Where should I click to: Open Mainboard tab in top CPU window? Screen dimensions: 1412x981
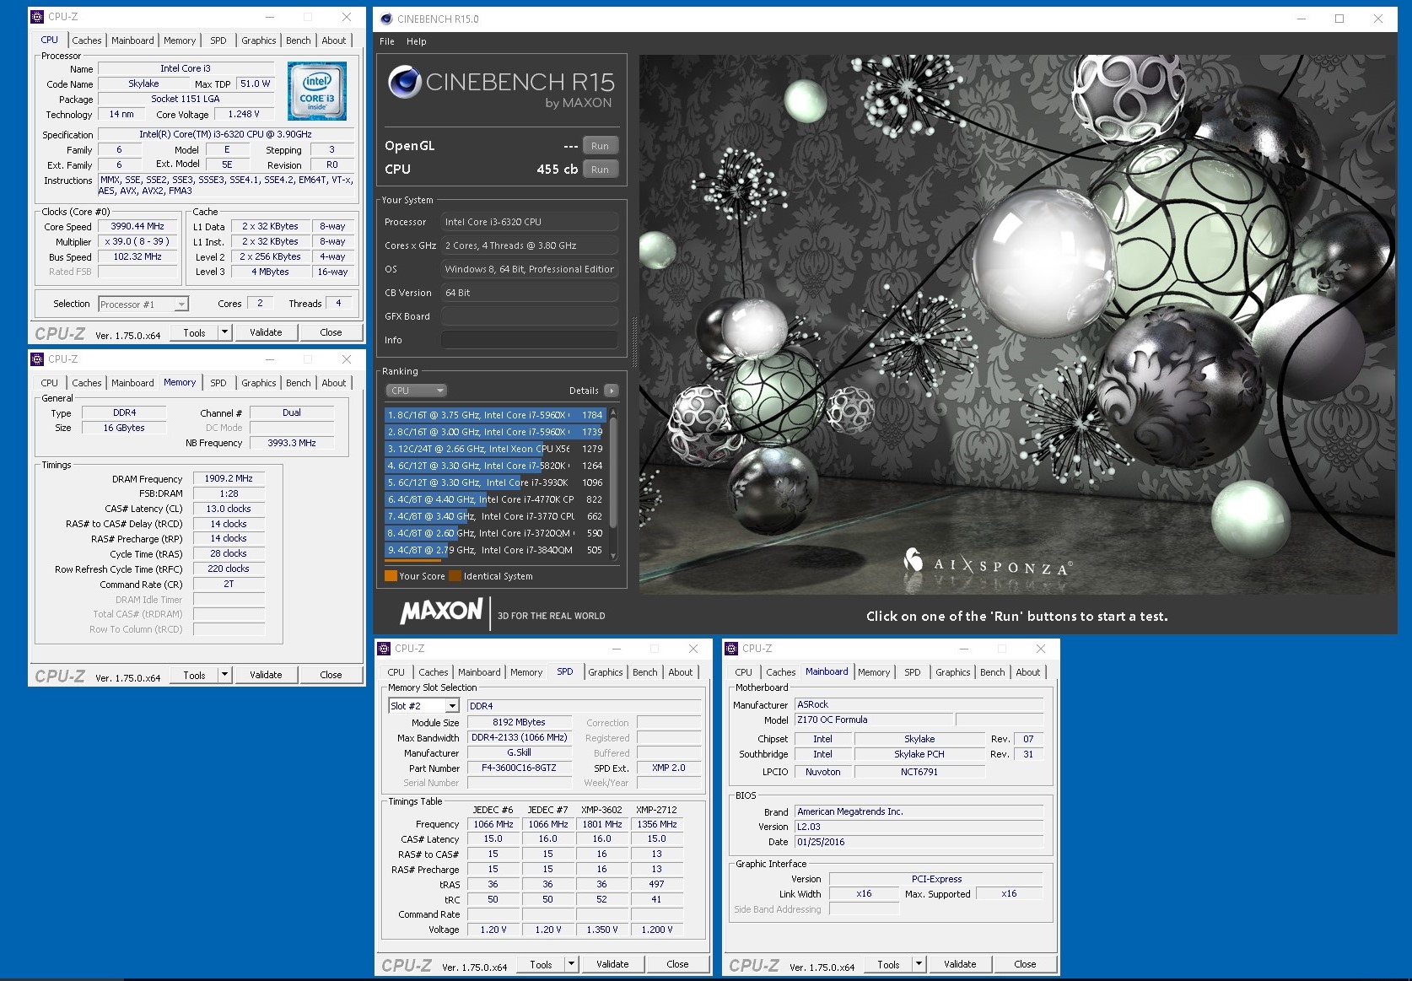pos(132,40)
